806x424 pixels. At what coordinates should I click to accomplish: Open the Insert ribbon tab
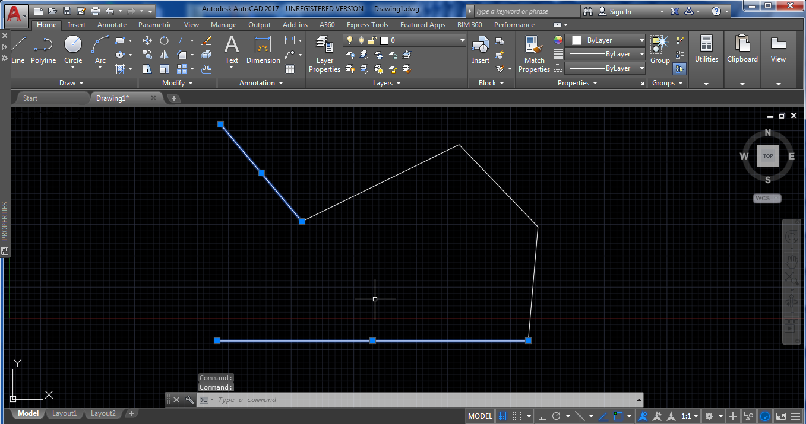tap(77, 25)
